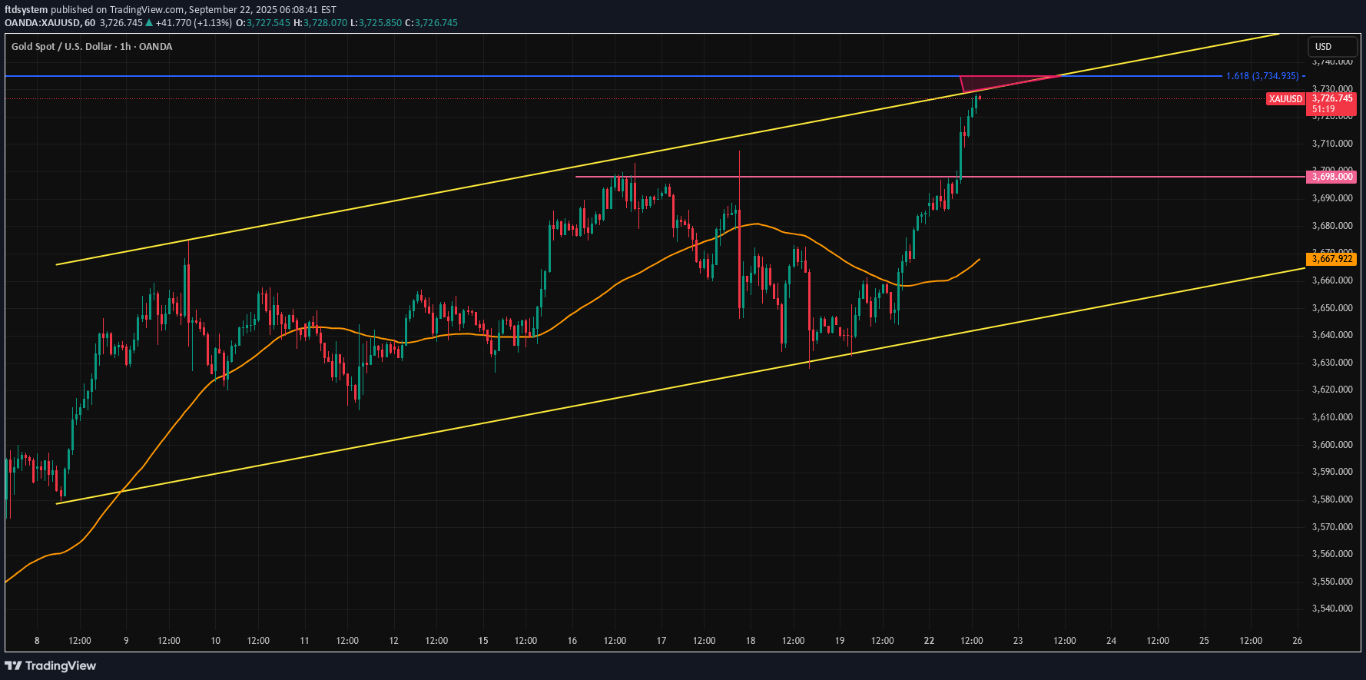Click the red XAUUSD symbol tag
Viewport: 1366px width, 680px height.
click(1285, 99)
